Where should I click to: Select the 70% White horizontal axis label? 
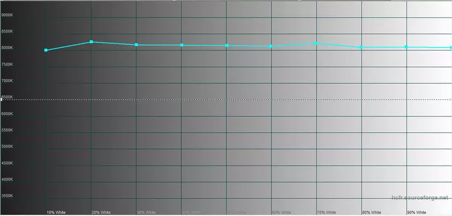pos(326,212)
